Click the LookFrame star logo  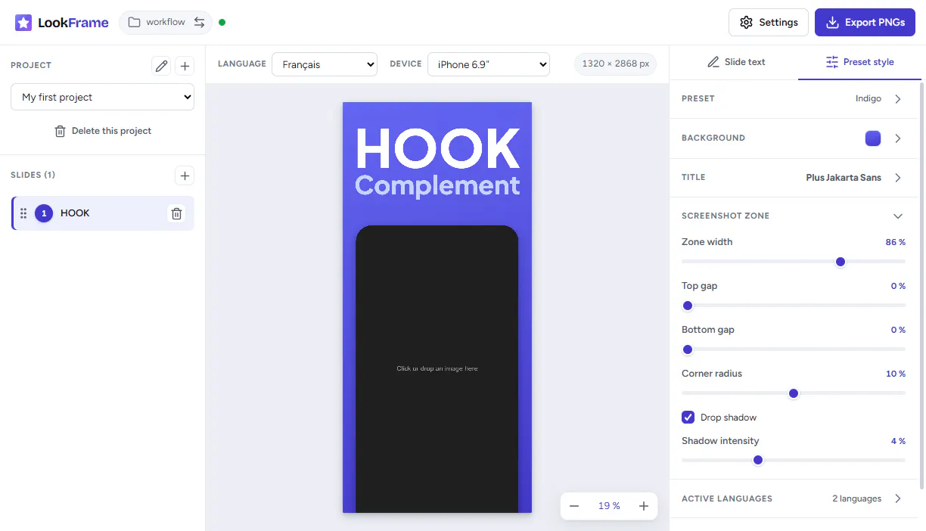pos(23,23)
